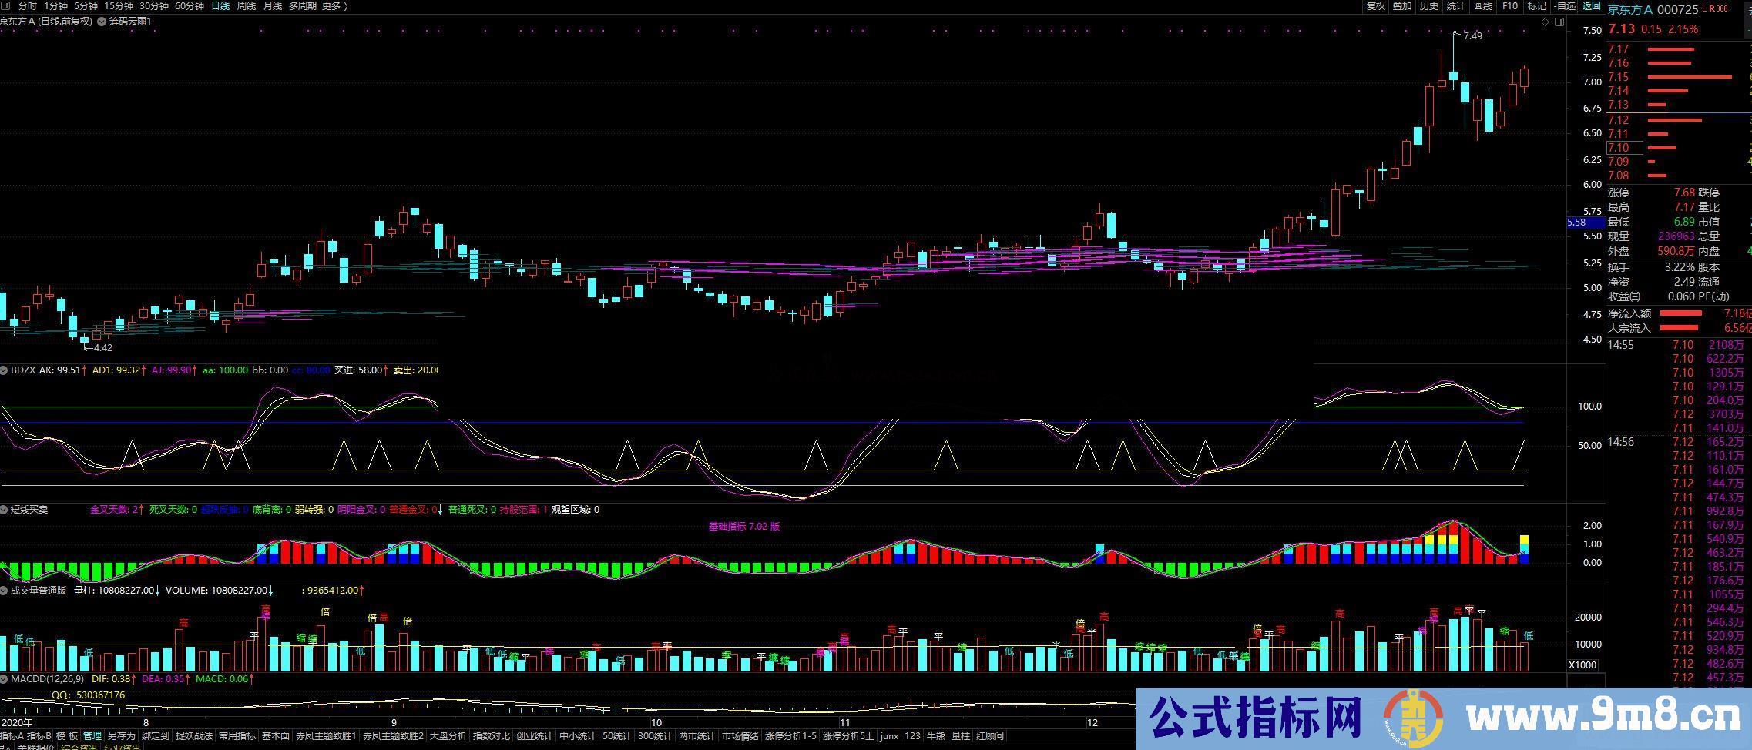Screen dimensions: 1752x750
Task: Click the X1000 volume scale label
Action: click(1583, 665)
